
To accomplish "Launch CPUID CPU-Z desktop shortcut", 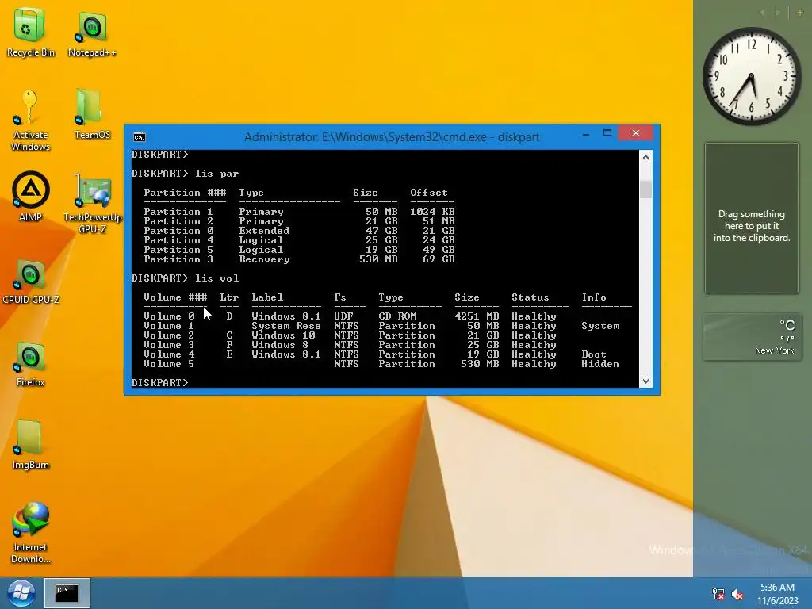I will [30, 282].
